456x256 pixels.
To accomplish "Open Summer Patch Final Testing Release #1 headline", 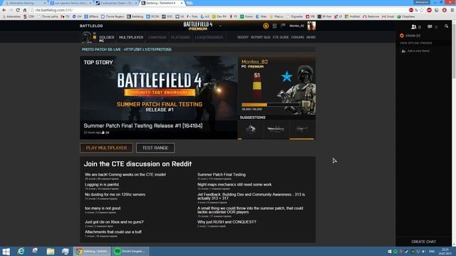I will point(143,126).
